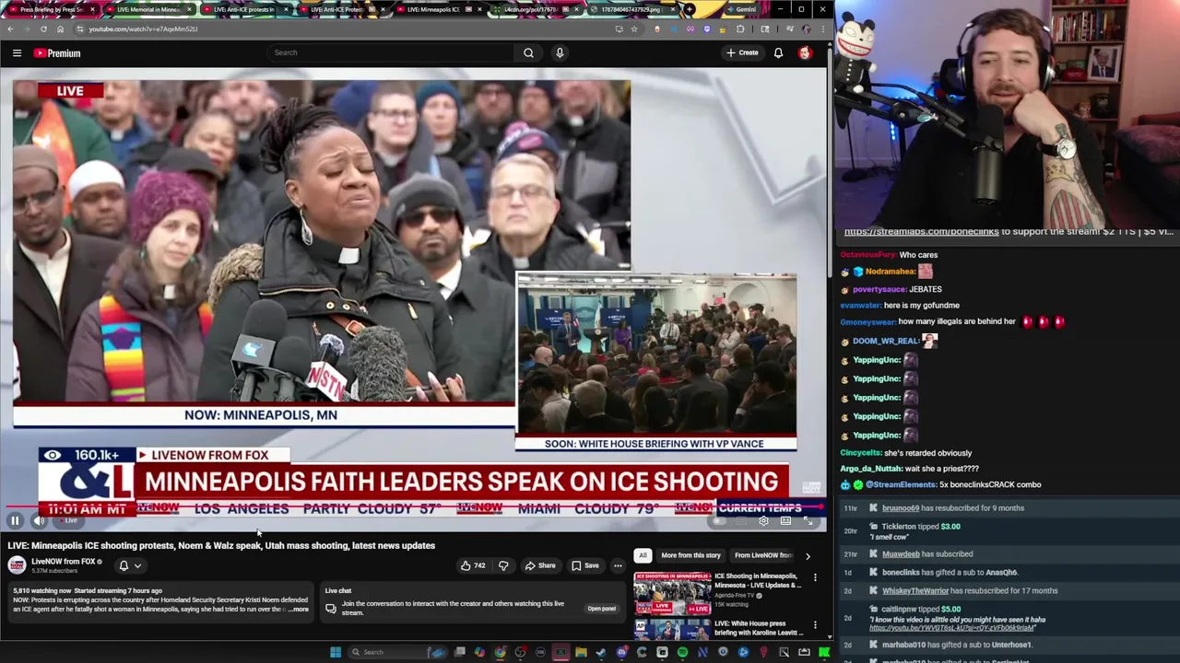Expand video description with ...more
Screen dimensions: 1180x663
pos(297,609)
